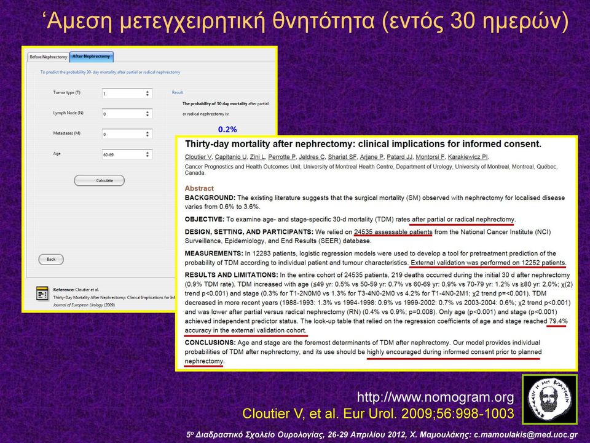Image resolution: width=590 pixels, height=443 pixels.
Task: Click the article title Thirty-day mortality after nephrectomy
Action: click(x=363, y=144)
